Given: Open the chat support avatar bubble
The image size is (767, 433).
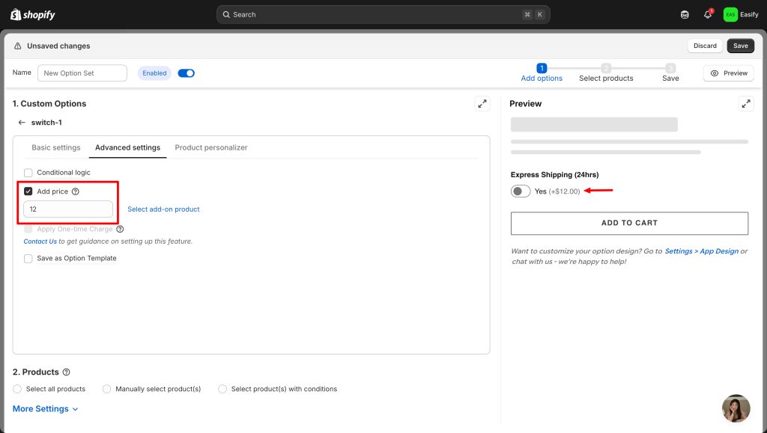Looking at the screenshot, I should click(736, 408).
